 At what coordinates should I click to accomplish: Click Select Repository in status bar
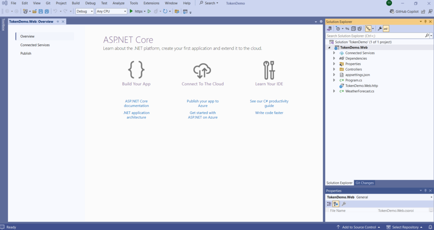pos(405,227)
